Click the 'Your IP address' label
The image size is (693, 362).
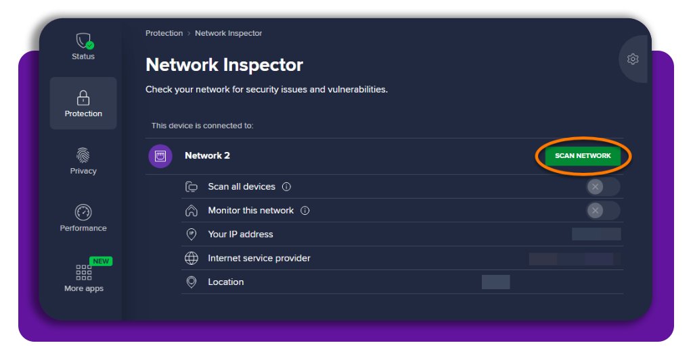[x=240, y=234]
